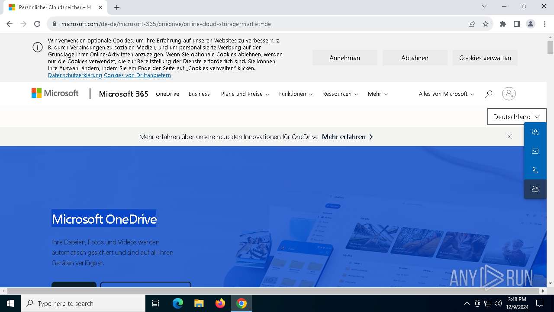The image size is (554, 312).
Task: Decline cookies with Ablehnen
Action: point(415,58)
